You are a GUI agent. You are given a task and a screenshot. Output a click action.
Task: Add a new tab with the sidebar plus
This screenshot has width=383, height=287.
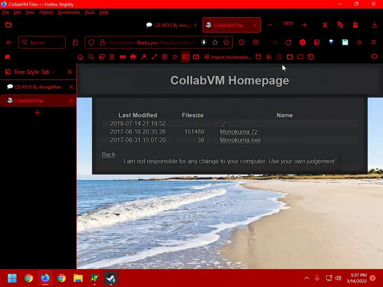pos(37,112)
